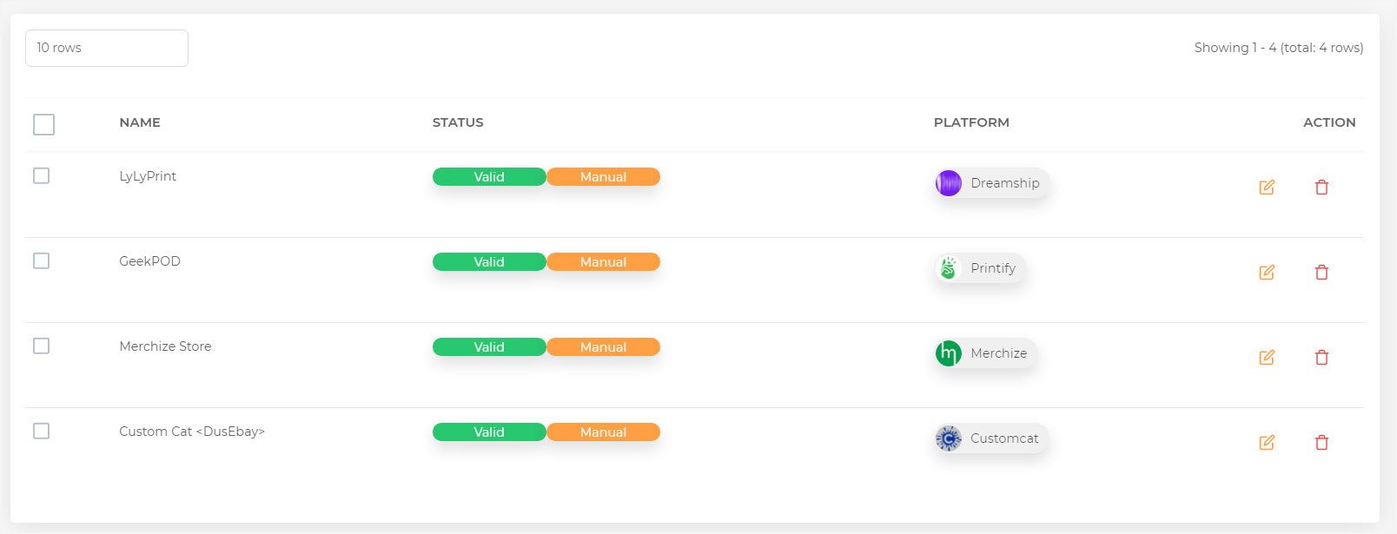Viewport: 1397px width, 534px height.
Task: Delete the GeekPOD row
Action: point(1321,272)
